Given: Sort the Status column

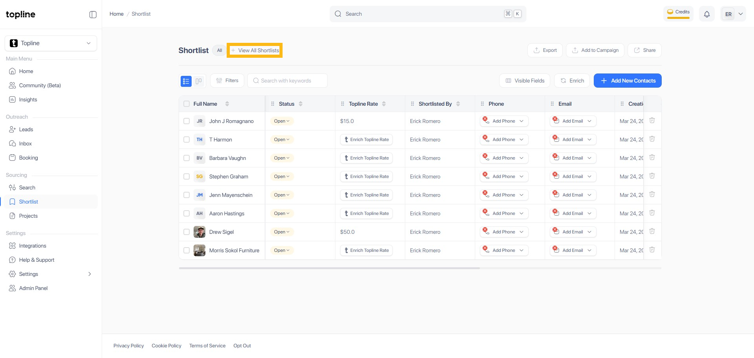Looking at the screenshot, I should point(300,104).
